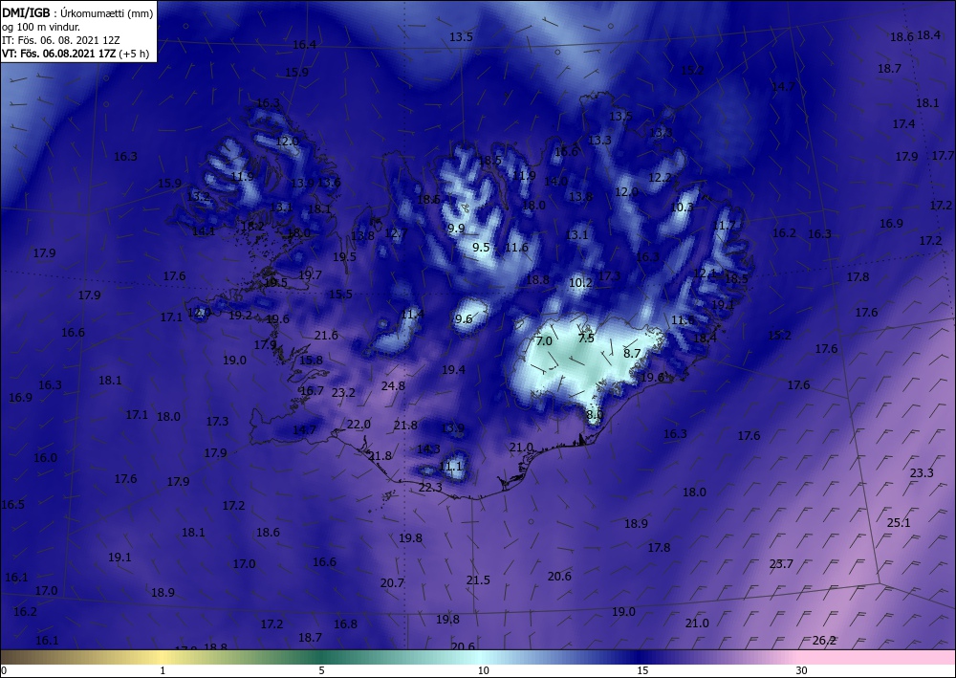Click the 20.7 map value
Image resolution: width=956 pixels, height=678 pixels.
click(392, 583)
